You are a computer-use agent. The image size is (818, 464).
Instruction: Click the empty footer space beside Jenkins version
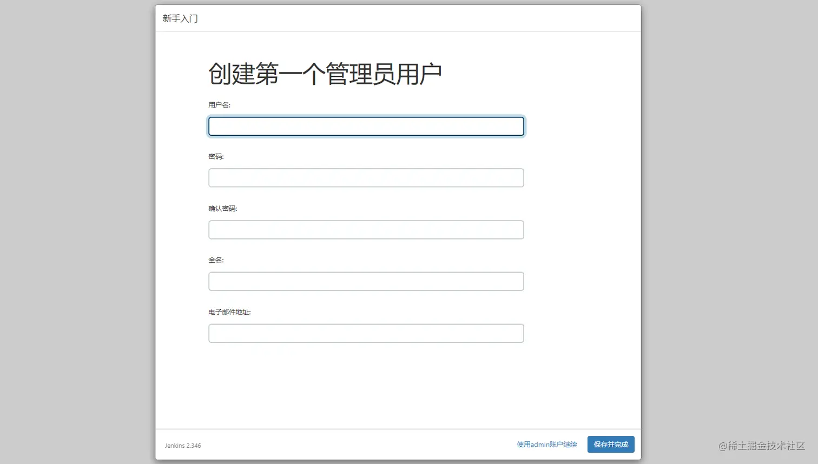tap(352, 445)
